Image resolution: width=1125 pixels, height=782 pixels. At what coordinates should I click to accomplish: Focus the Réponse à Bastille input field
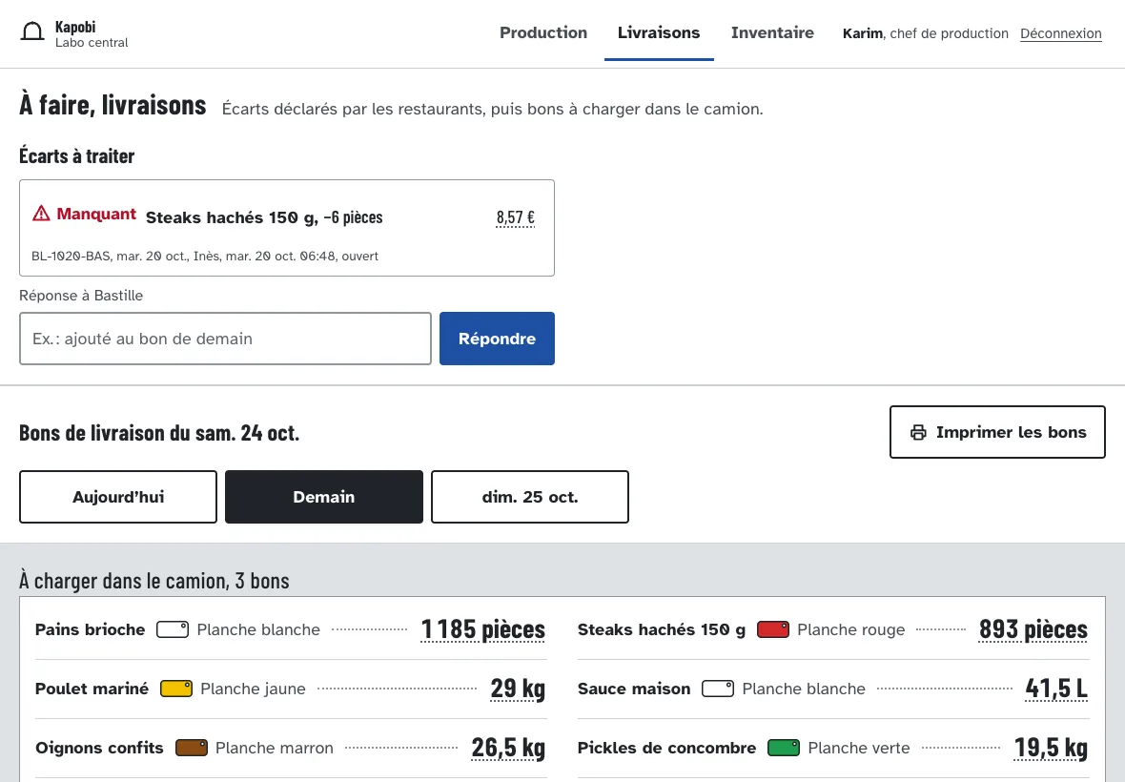225,339
